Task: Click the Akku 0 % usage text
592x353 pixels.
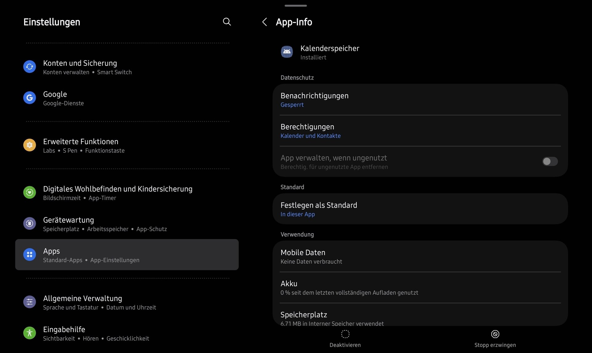Action: (x=349, y=293)
